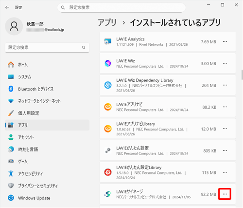243x208 pixels.
Task: Select アプリ in the sidebar
Action: click(x=47, y=125)
